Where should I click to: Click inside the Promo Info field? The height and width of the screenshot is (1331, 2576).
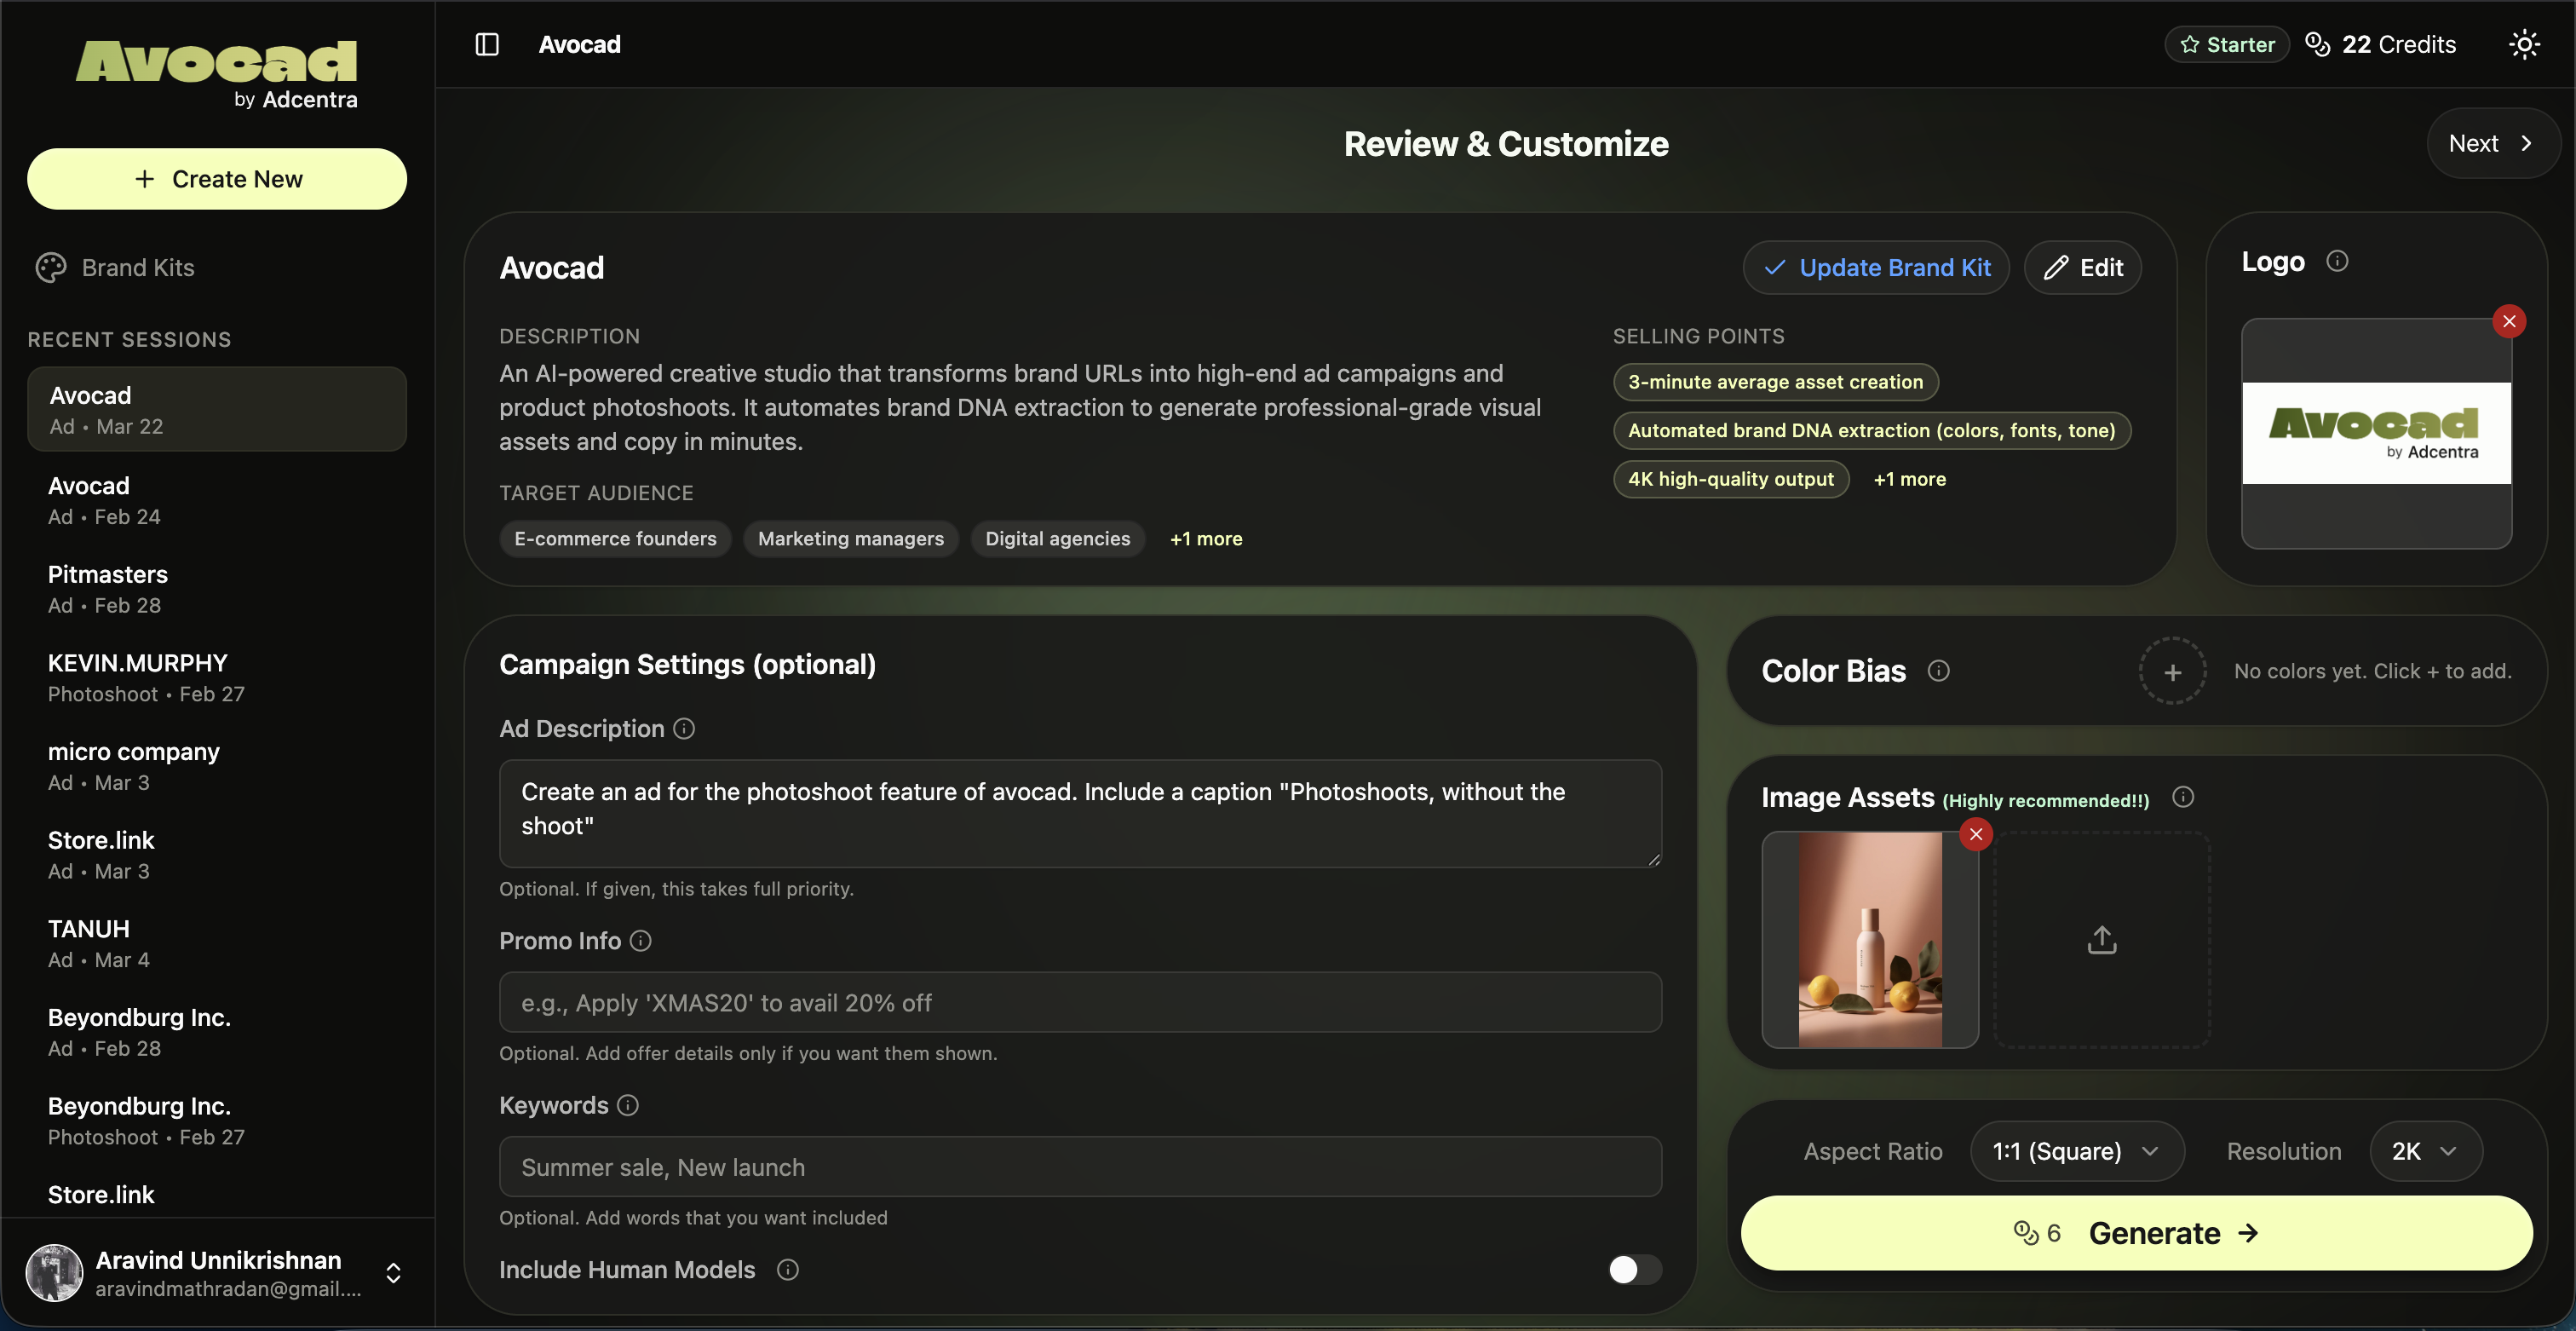tap(1079, 1002)
